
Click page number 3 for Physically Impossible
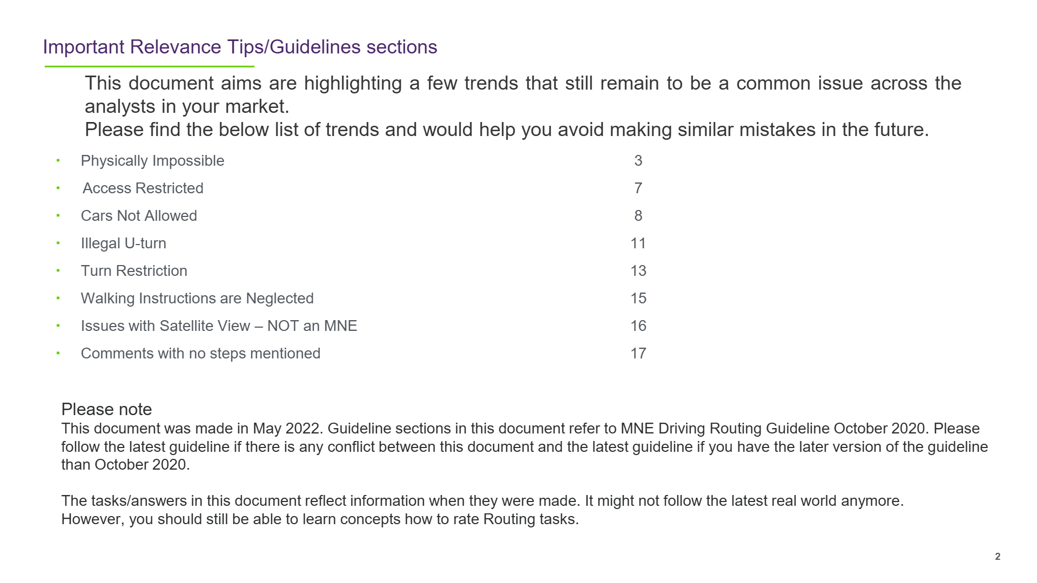point(638,161)
